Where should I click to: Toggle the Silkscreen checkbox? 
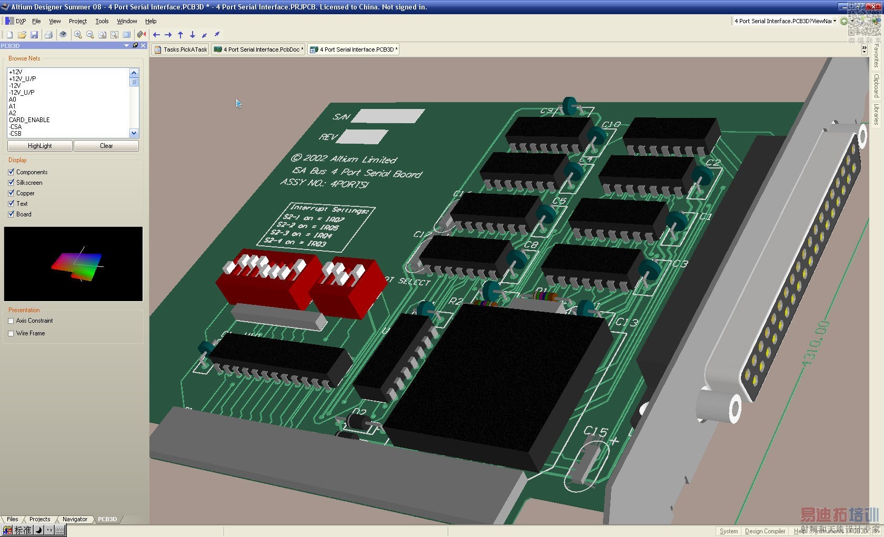tap(11, 183)
